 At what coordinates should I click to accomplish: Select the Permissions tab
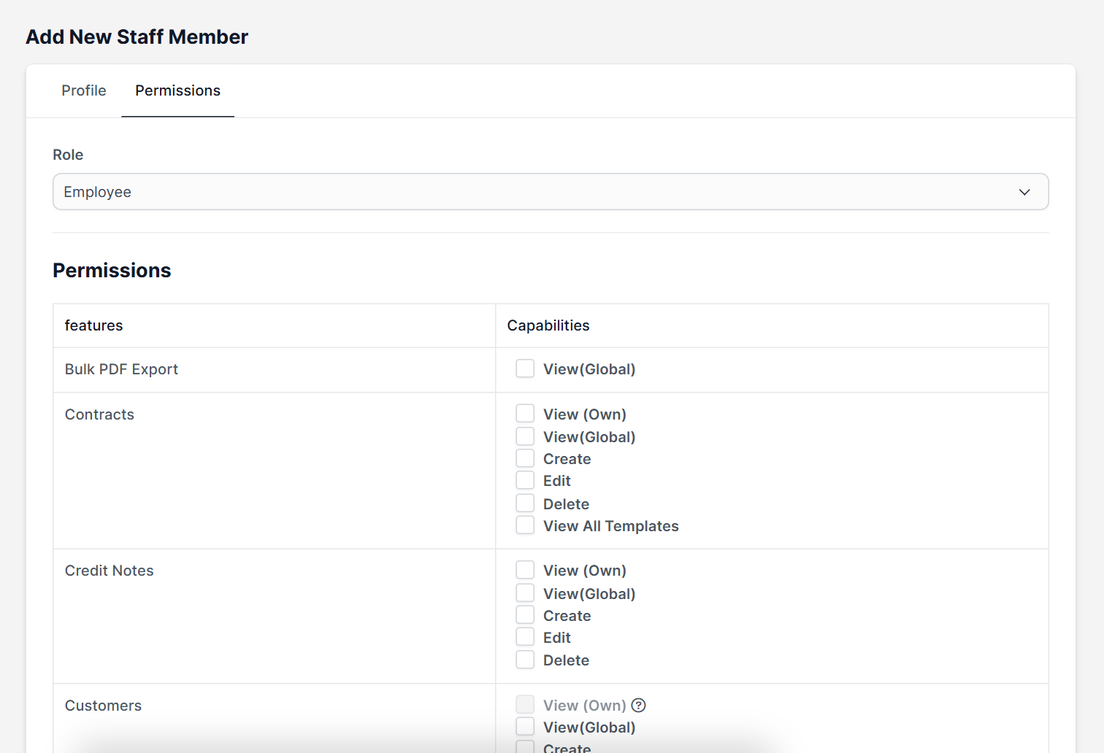tap(177, 90)
